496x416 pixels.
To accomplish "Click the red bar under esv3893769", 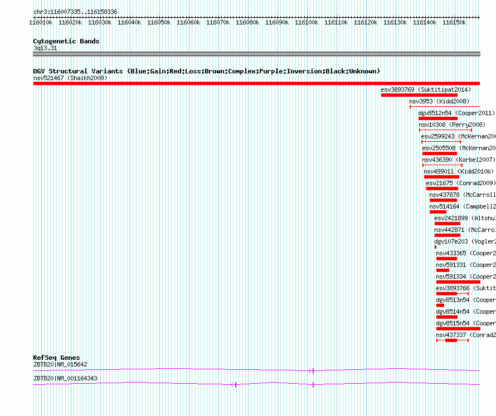I will click(x=419, y=95).
